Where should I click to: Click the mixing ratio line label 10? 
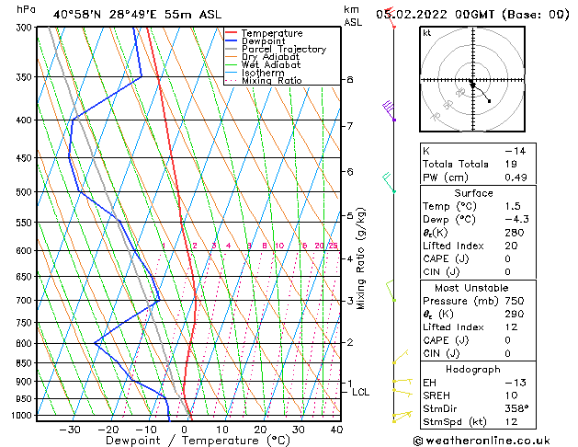[x=279, y=246]
